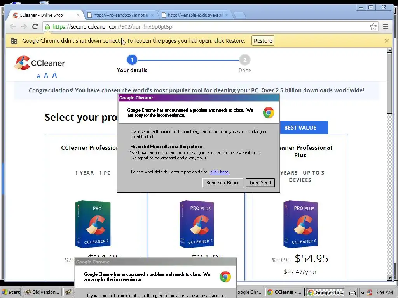Click the CCleaner logo
Image resolution: width=398 pixels, height=298 pixels.
pyautogui.click(x=39, y=63)
